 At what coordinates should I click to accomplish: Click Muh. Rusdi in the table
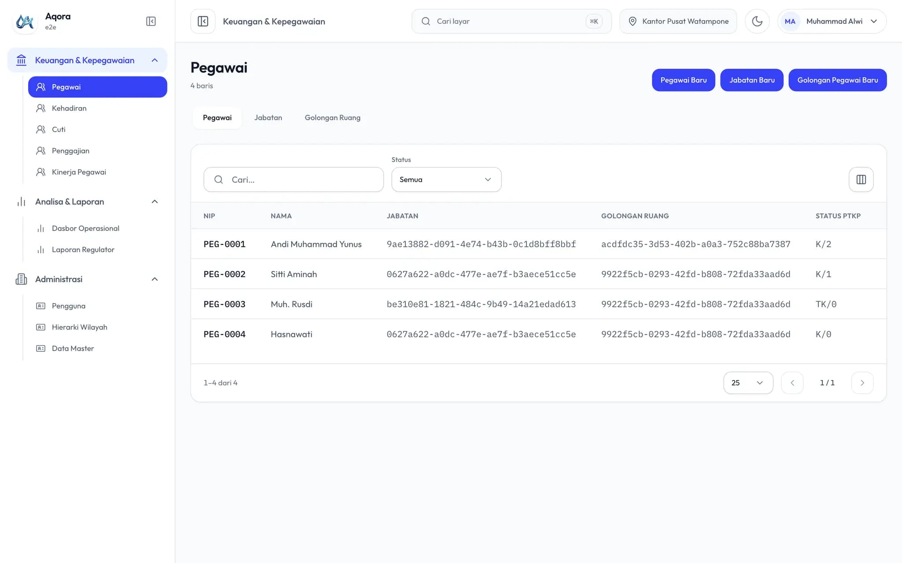coord(292,304)
